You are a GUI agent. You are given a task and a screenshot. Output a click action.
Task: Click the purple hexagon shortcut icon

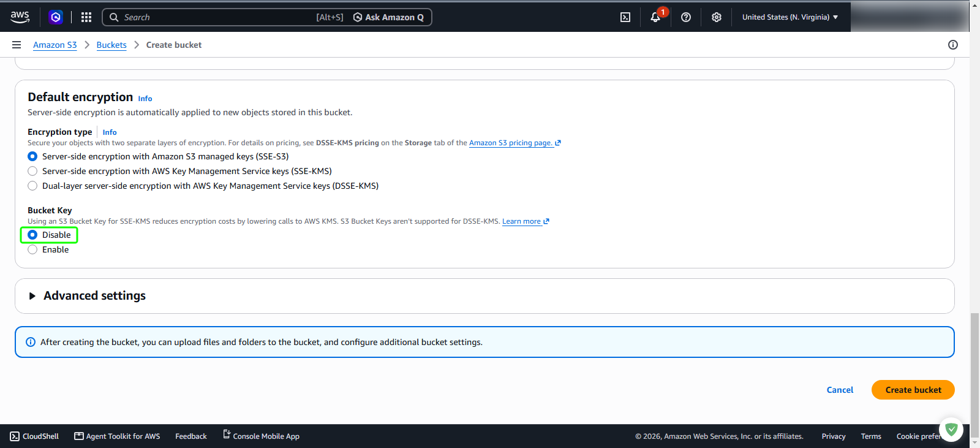tap(56, 17)
